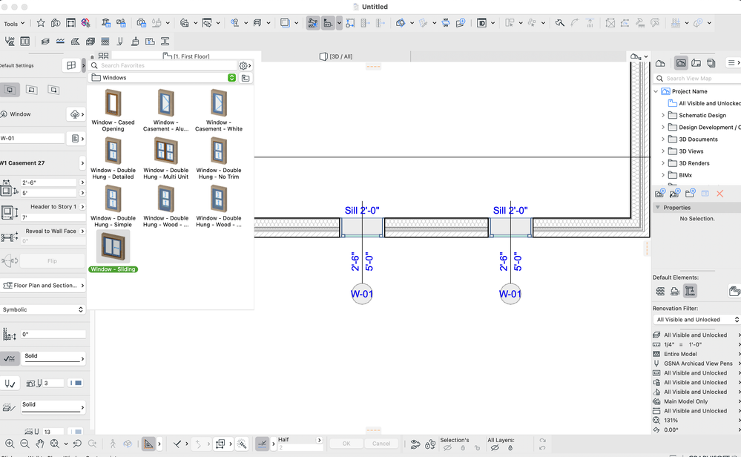Click Save Current View icon in navigator
Screen dimensions: 741x457
[x=660, y=194]
